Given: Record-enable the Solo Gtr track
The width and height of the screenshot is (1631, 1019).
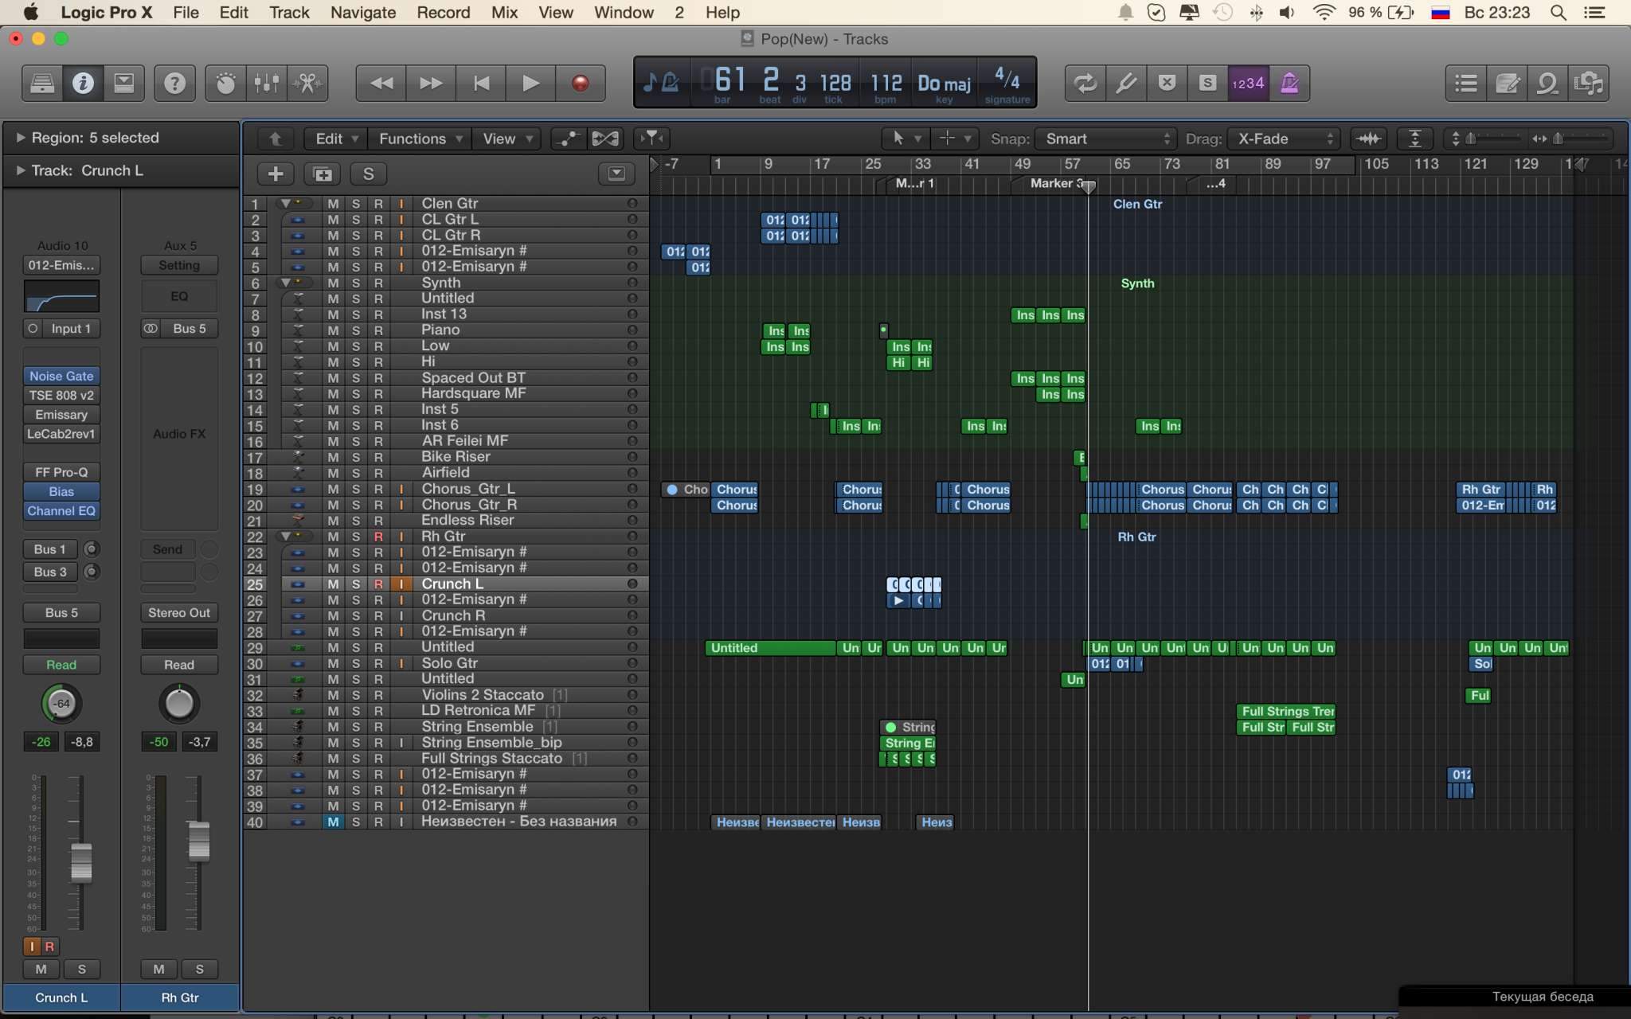Looking at the screenshot, I should pos(378,663).
